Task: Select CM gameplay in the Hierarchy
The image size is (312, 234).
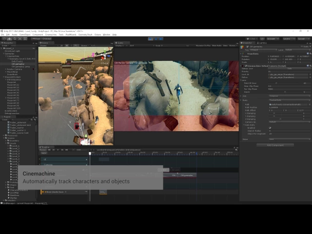Action: 18,64
